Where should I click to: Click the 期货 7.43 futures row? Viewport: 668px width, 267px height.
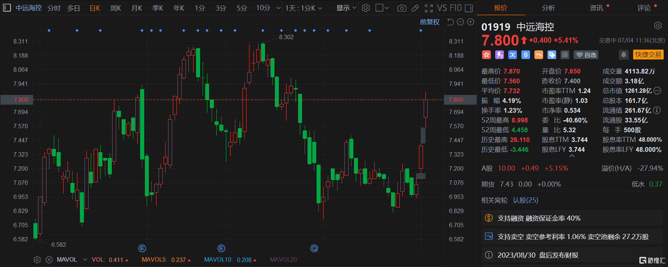click(572, 184)
